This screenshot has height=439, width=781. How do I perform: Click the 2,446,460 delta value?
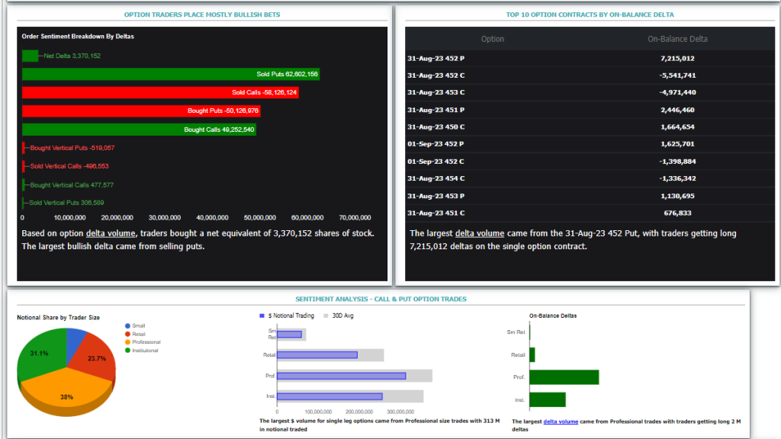coord(677,110)
